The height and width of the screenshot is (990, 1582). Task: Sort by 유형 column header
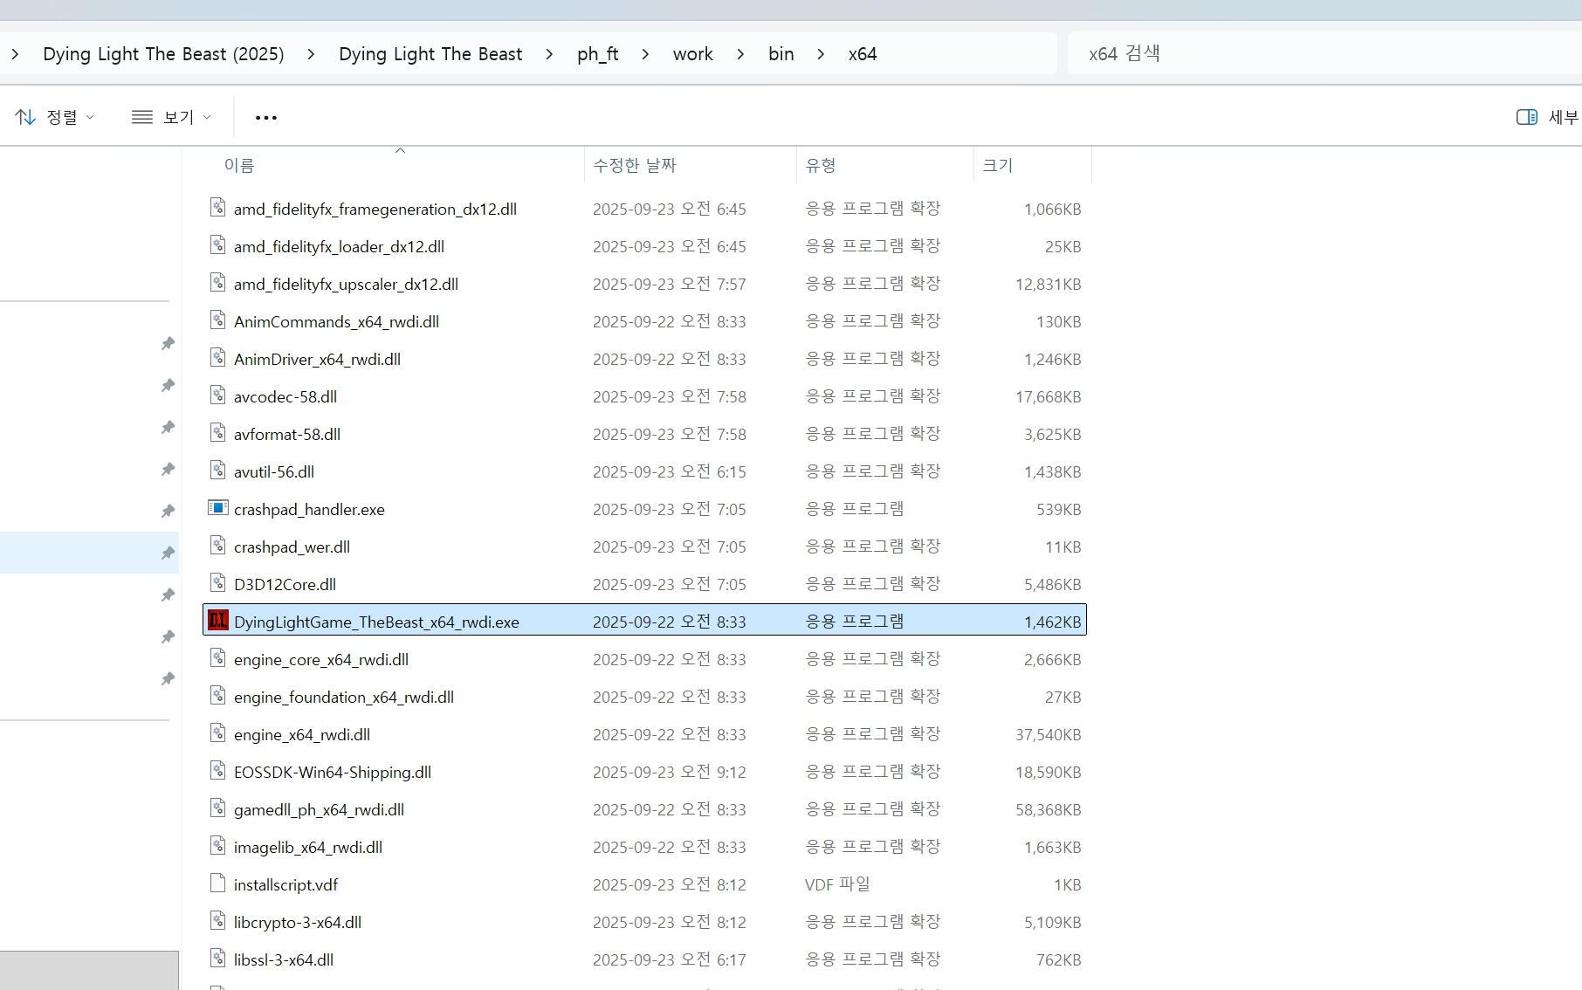(884, 165)
